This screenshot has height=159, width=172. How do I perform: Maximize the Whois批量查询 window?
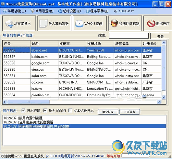162,4
